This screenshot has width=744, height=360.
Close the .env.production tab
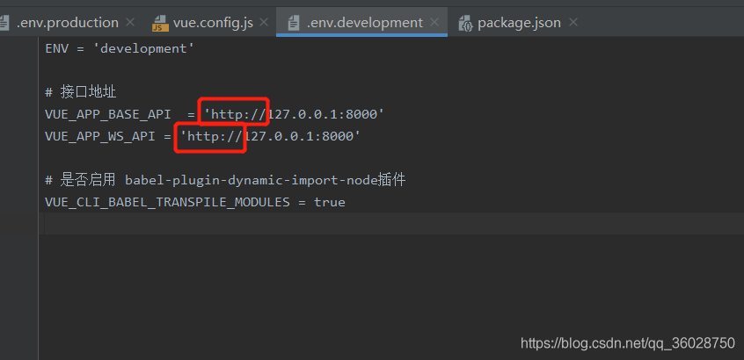click(130, 22)
